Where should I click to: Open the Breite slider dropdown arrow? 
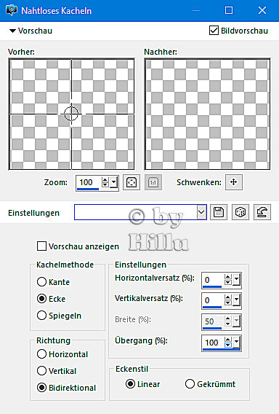point(237,321)
